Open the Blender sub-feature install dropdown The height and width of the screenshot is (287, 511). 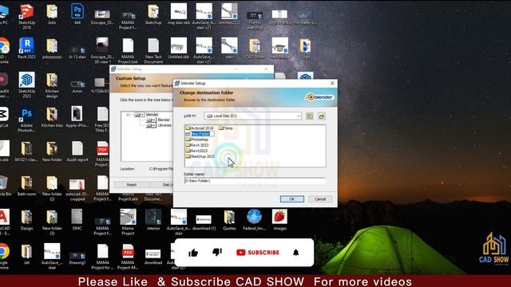[x=151, y=120]
